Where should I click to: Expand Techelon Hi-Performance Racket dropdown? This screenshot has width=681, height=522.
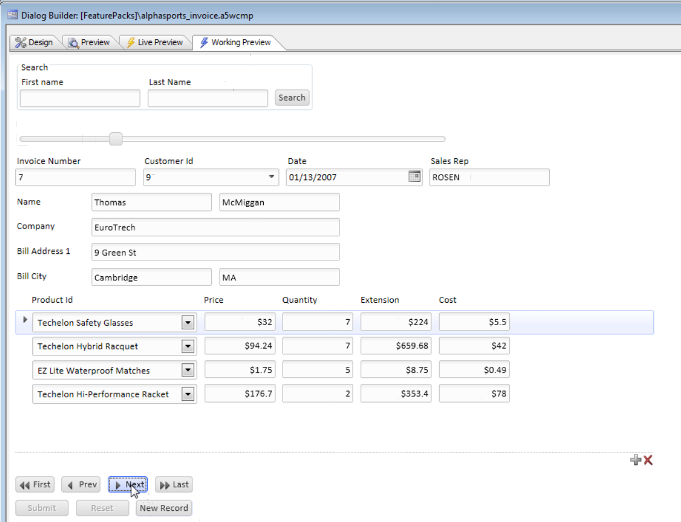click(x=188, y=394)
